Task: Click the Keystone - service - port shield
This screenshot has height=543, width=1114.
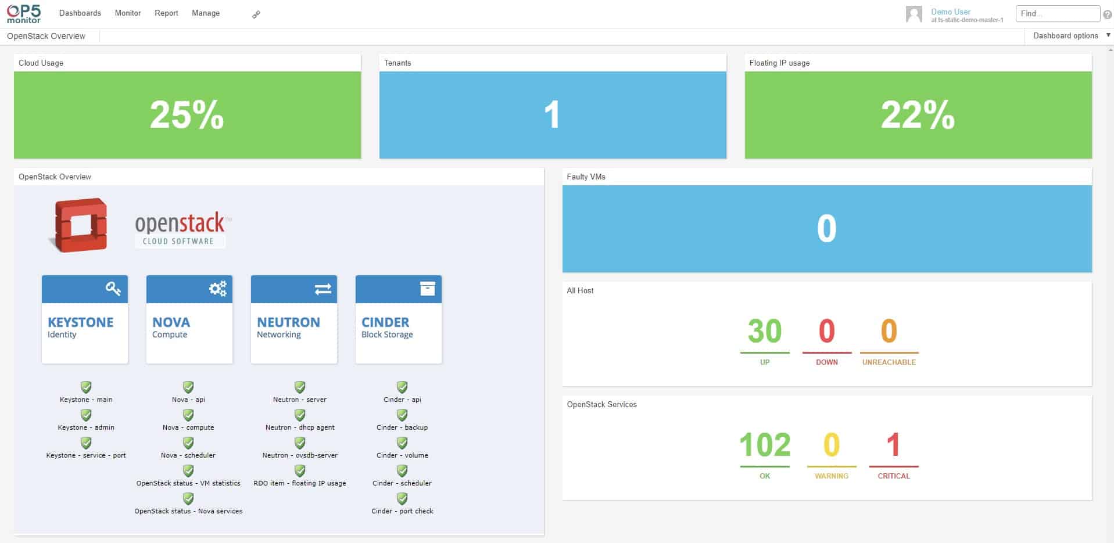Action: click(x=86, y=443)
